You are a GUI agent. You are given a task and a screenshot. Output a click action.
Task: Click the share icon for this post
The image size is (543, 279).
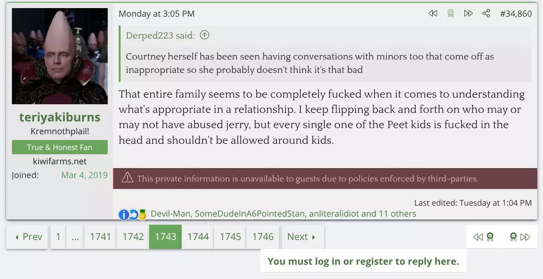(486, 13)
